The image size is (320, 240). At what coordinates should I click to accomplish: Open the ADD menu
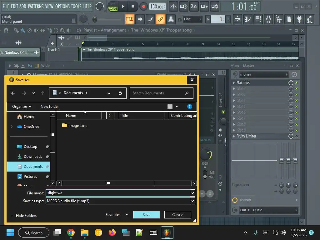pos(22,6)
